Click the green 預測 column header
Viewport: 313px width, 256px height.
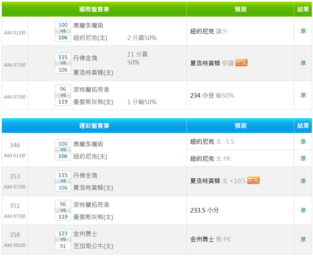[240, 9]
